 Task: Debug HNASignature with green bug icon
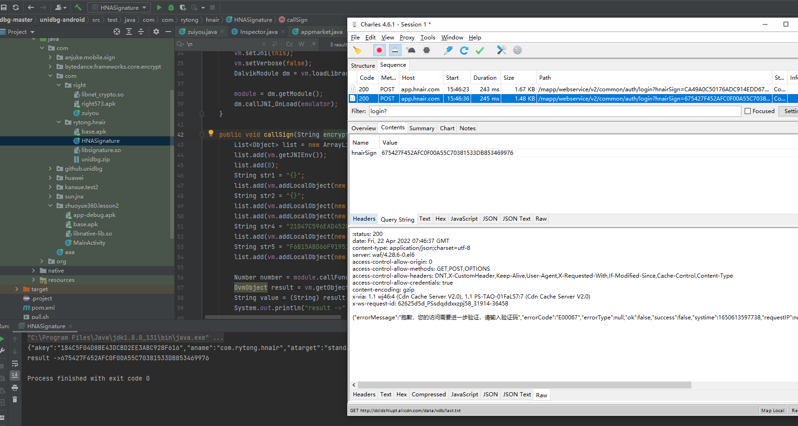tap(171, 7)
